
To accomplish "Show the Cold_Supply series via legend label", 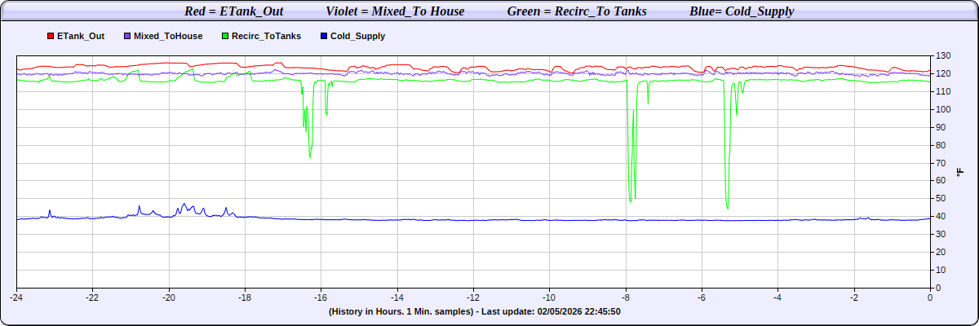I will [357, 37].
